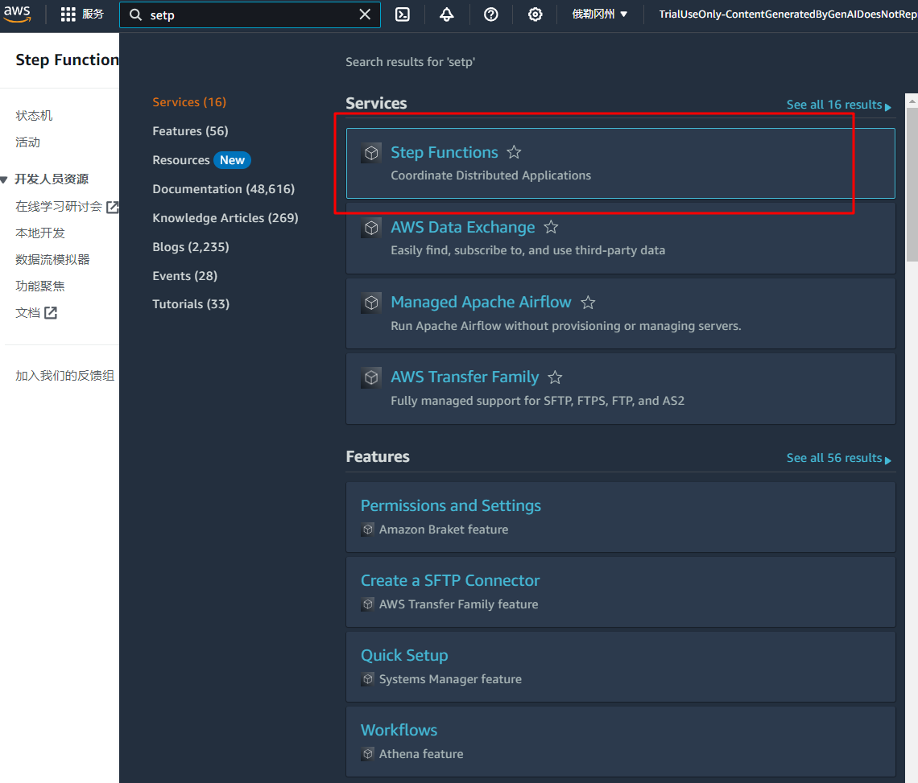Viewport: 918px width, 783px height.
Task: Go to 状态机 in sidebar
Action: pyautogui.click(x=34, y=116)
